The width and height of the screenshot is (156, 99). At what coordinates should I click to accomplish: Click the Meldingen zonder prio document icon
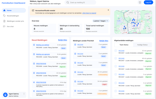4,21
